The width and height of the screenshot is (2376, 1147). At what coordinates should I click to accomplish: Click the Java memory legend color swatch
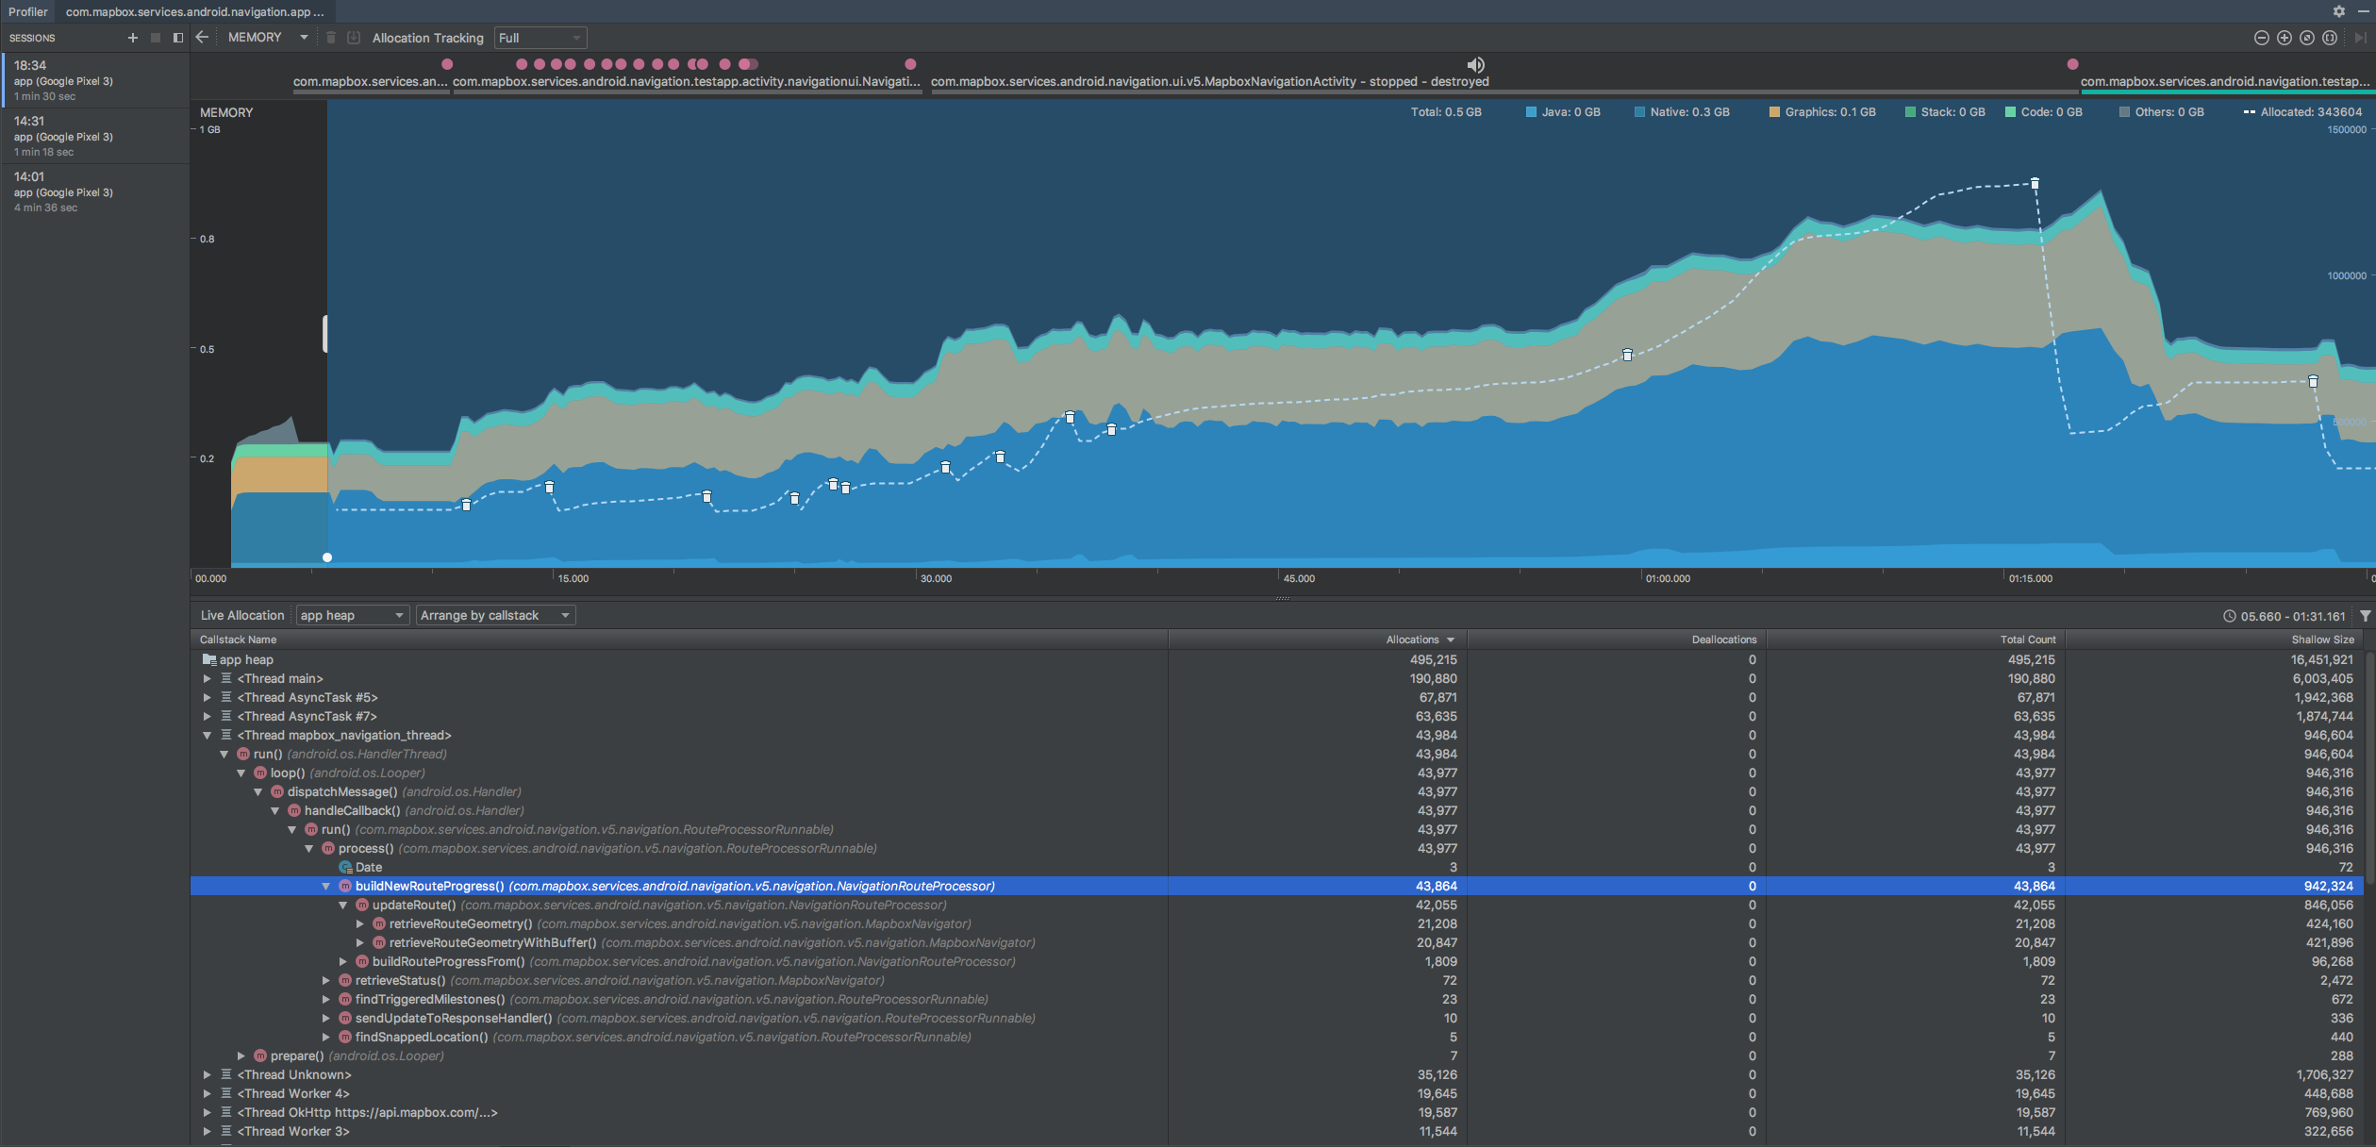point(1531,112)
